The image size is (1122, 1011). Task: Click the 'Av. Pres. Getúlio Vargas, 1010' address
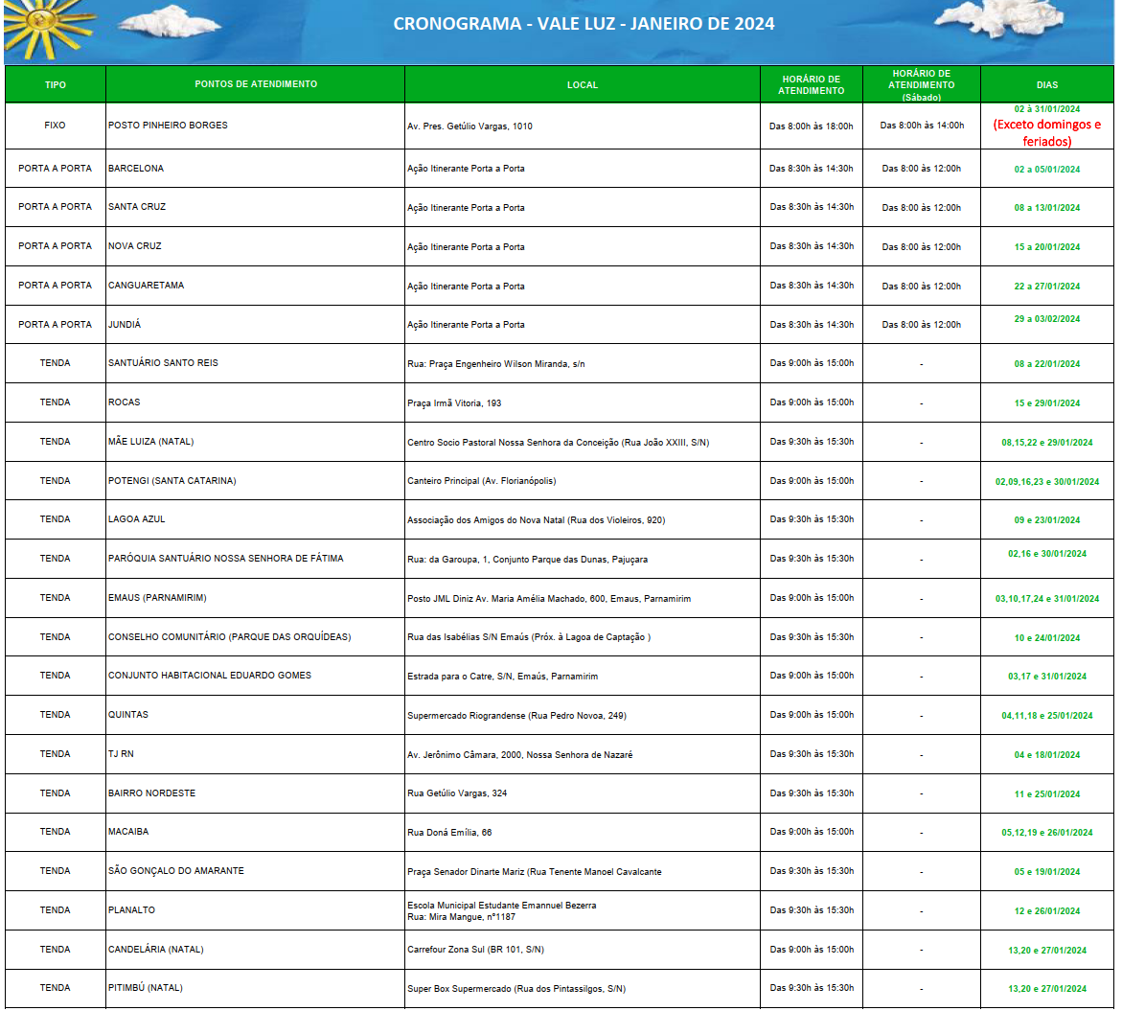(x=469, y=126)
